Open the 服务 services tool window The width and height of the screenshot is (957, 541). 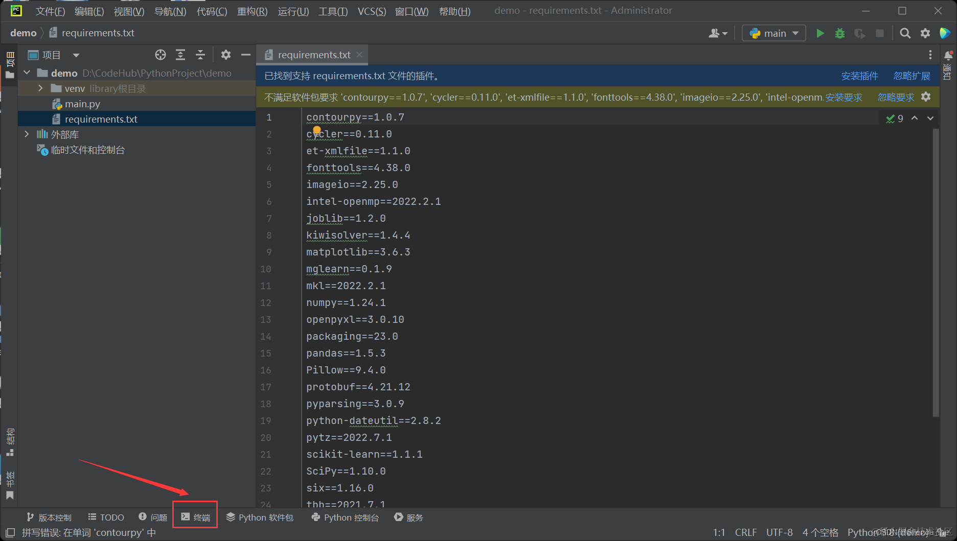coord(408,518)
